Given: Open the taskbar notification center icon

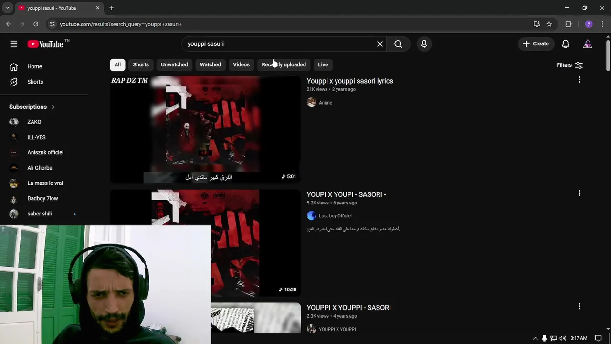Looking at the screenshot, I should click(598, 338).
